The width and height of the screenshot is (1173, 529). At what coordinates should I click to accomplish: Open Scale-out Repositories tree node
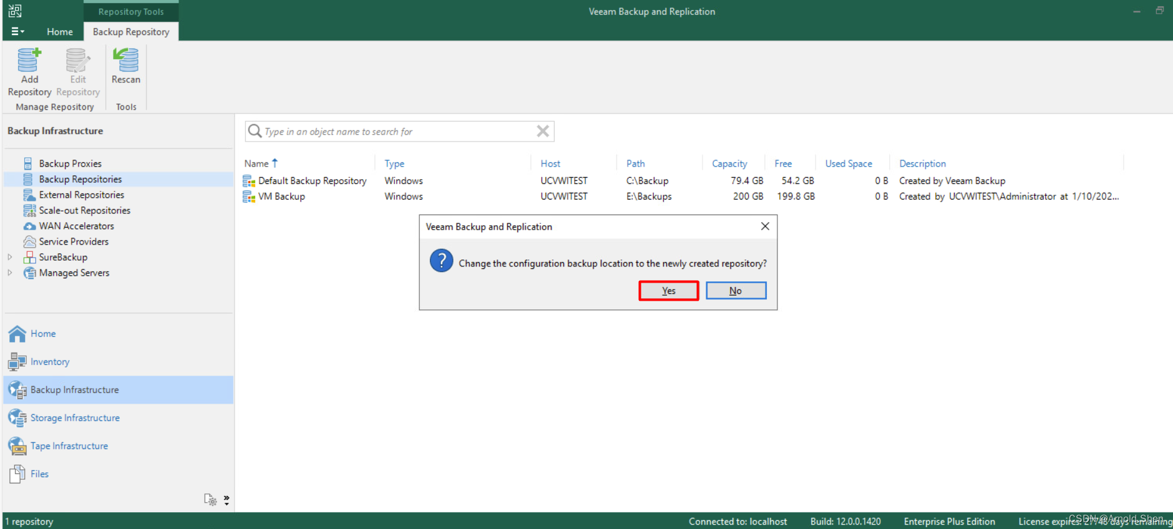[85, 210]
